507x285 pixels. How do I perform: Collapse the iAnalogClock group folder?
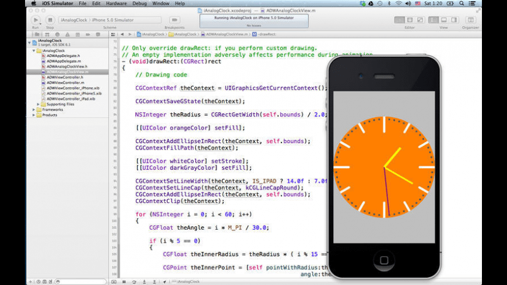coord(34,51)
